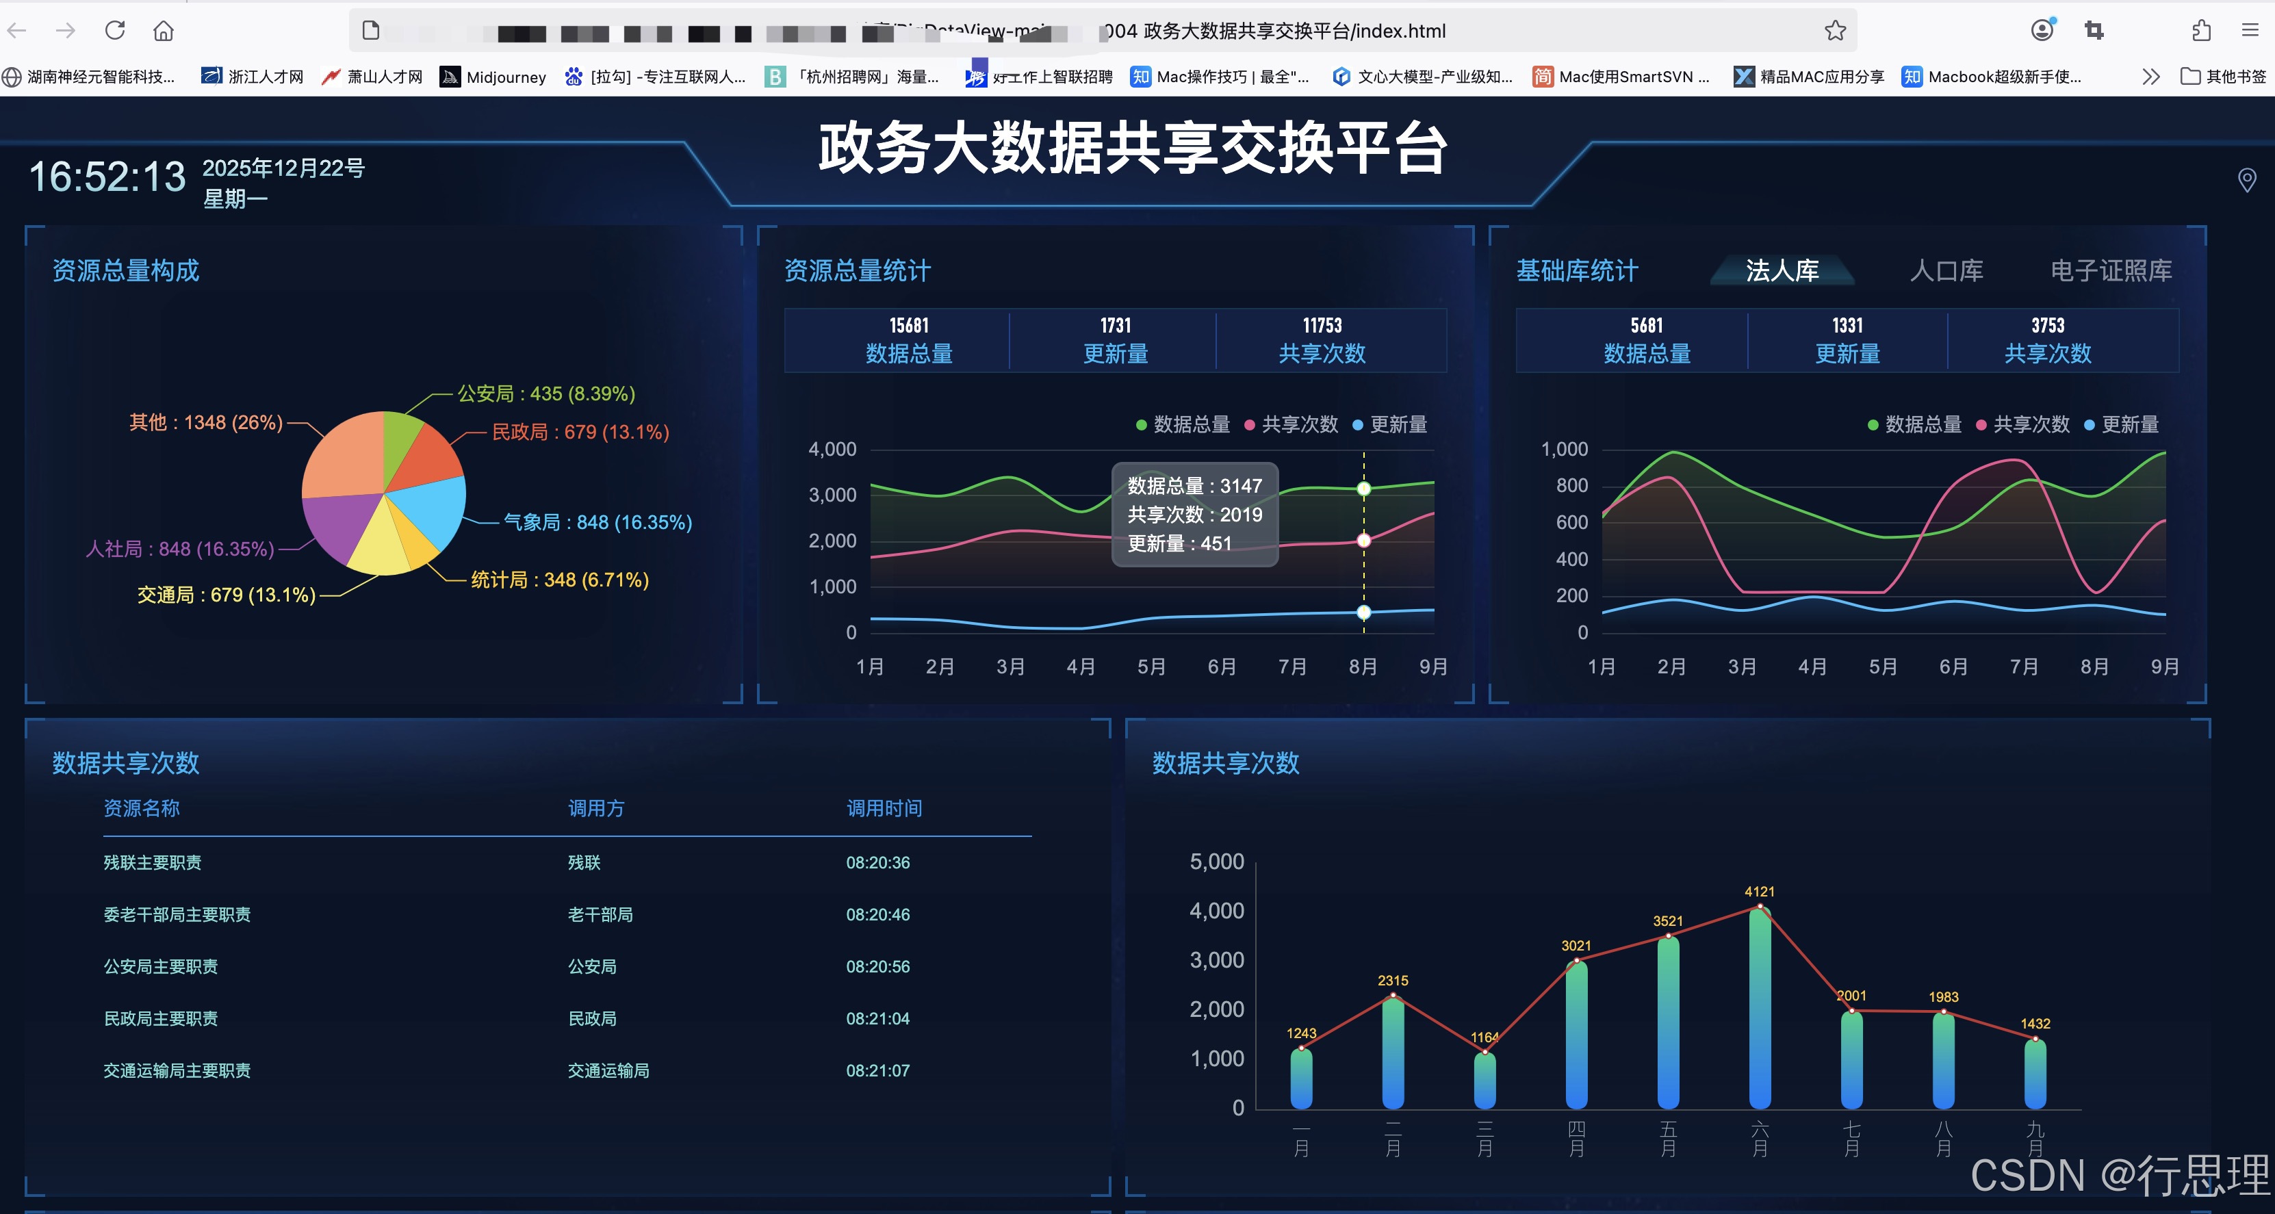Switch to the 电子证照库 tab
This screenshot has height=1214, width=2275.
click(2111, 270)
